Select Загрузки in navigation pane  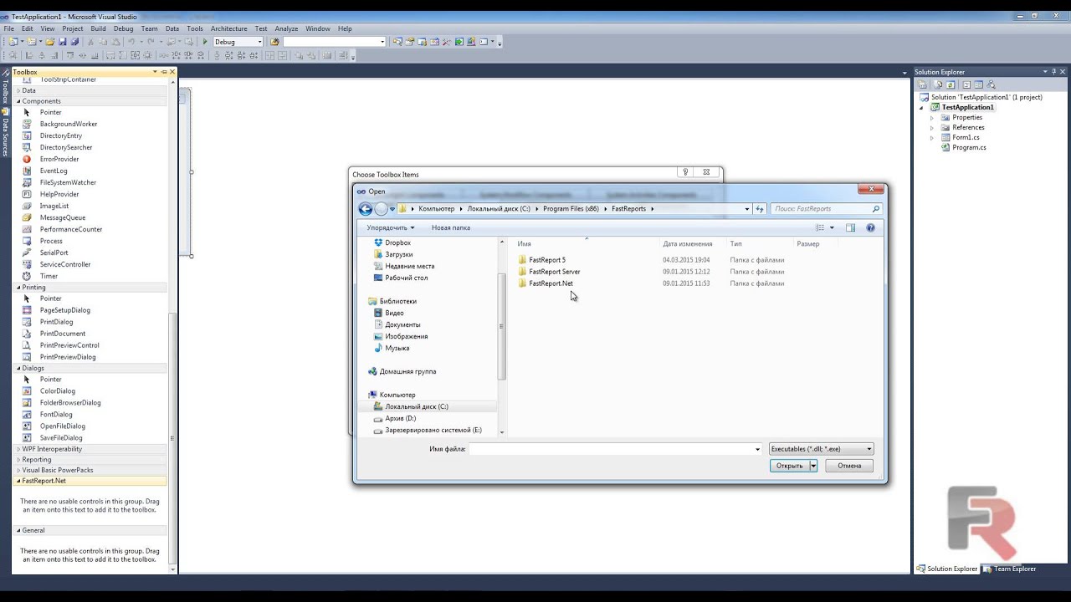pyautogui.click(x=398, y=254)
